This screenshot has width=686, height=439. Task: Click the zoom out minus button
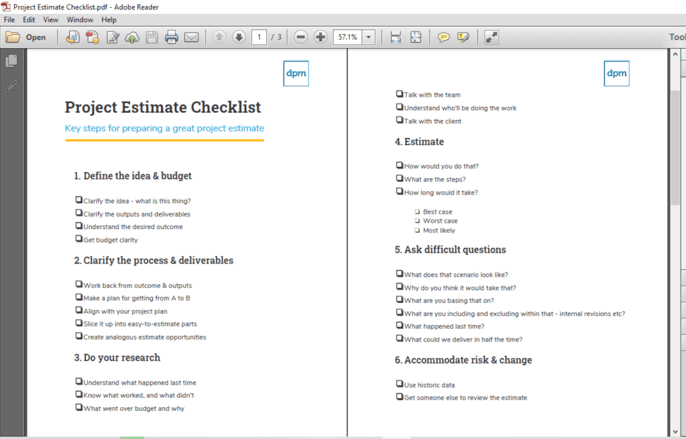coord(301,37)
